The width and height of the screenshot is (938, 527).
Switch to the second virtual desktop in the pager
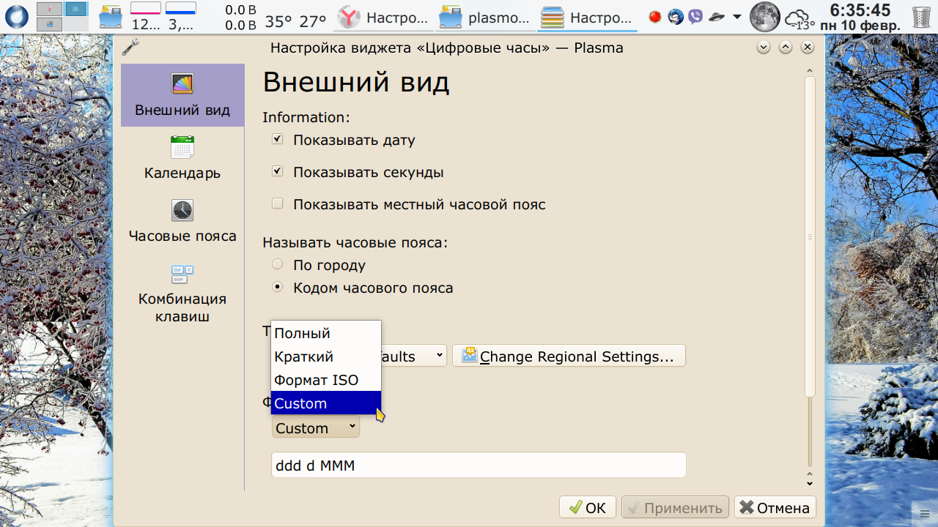(75, 9)
